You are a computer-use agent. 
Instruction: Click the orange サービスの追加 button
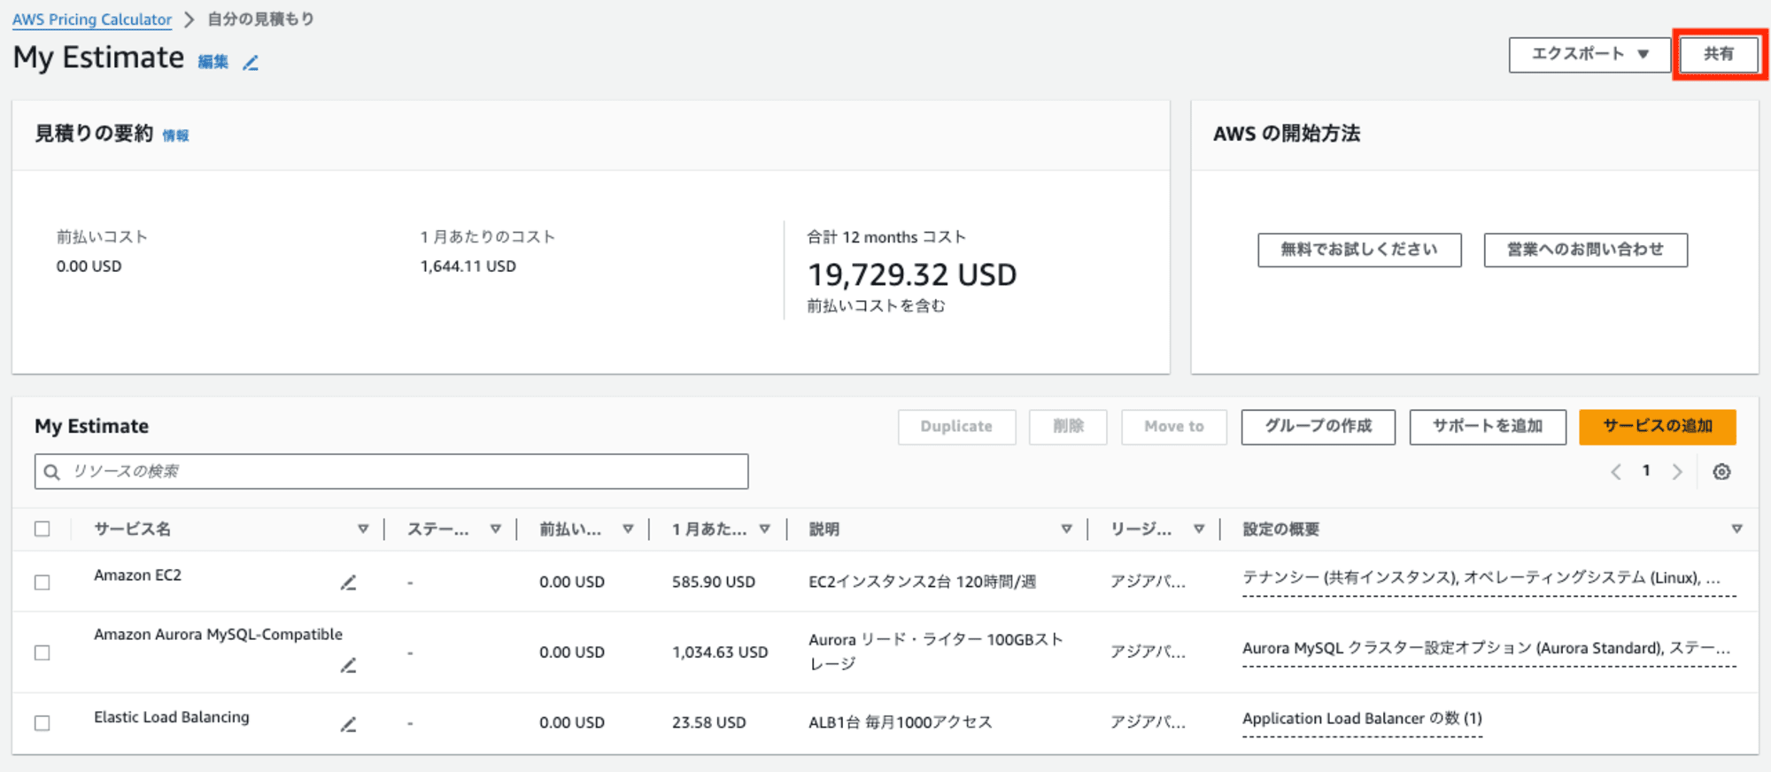(x=1658, y=427)
